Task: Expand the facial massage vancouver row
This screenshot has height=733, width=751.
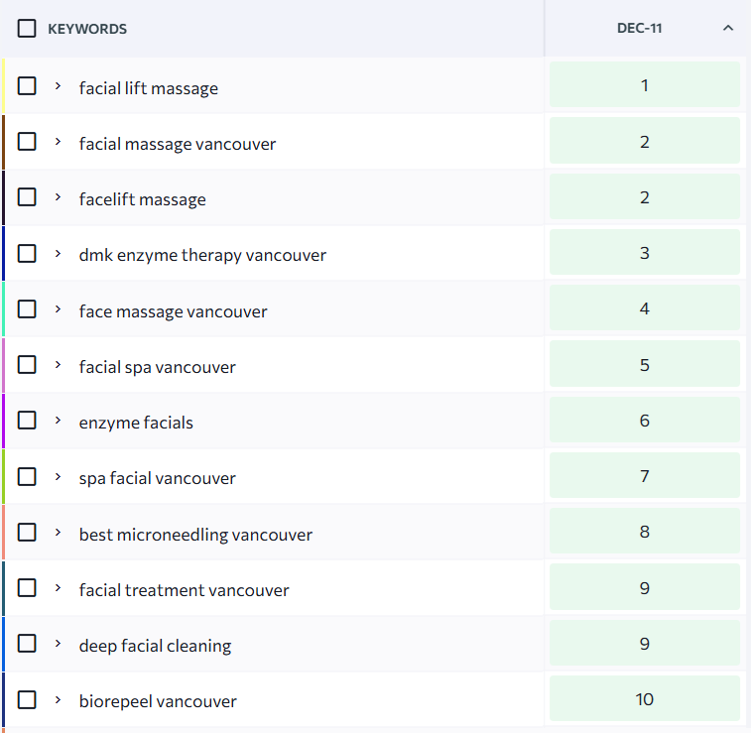Action: [59, 143]
